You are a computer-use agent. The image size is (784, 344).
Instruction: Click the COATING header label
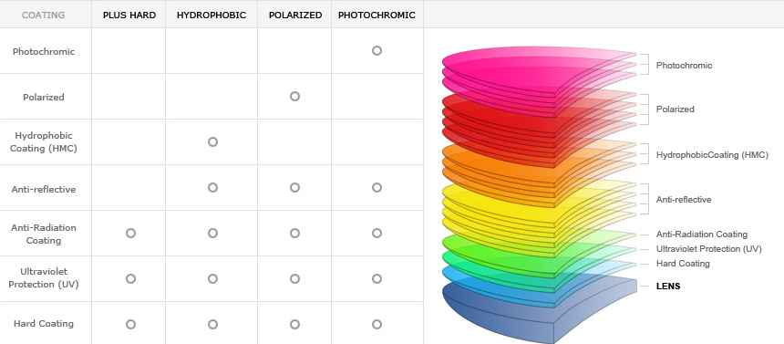[44, 15]
